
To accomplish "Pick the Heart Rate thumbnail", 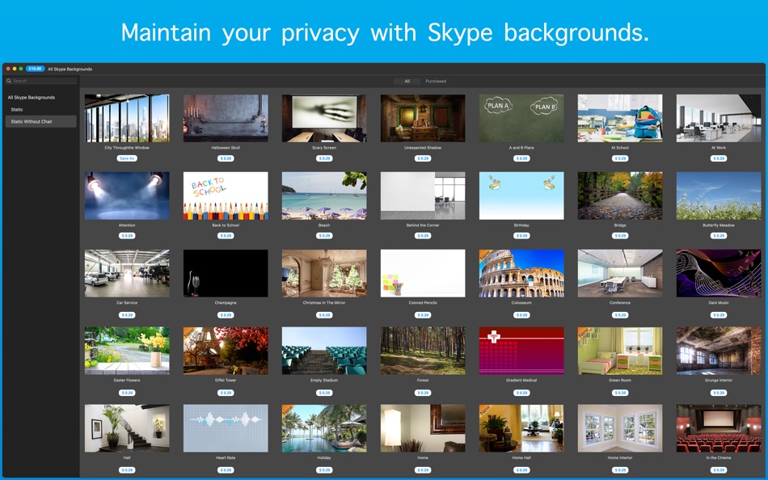I will coord(226,428).
